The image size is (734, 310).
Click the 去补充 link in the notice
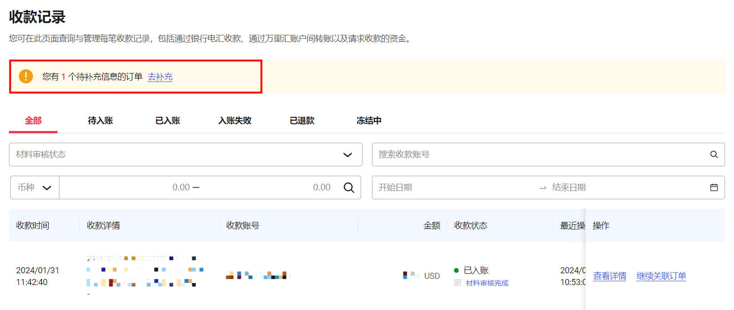(160, 77)
